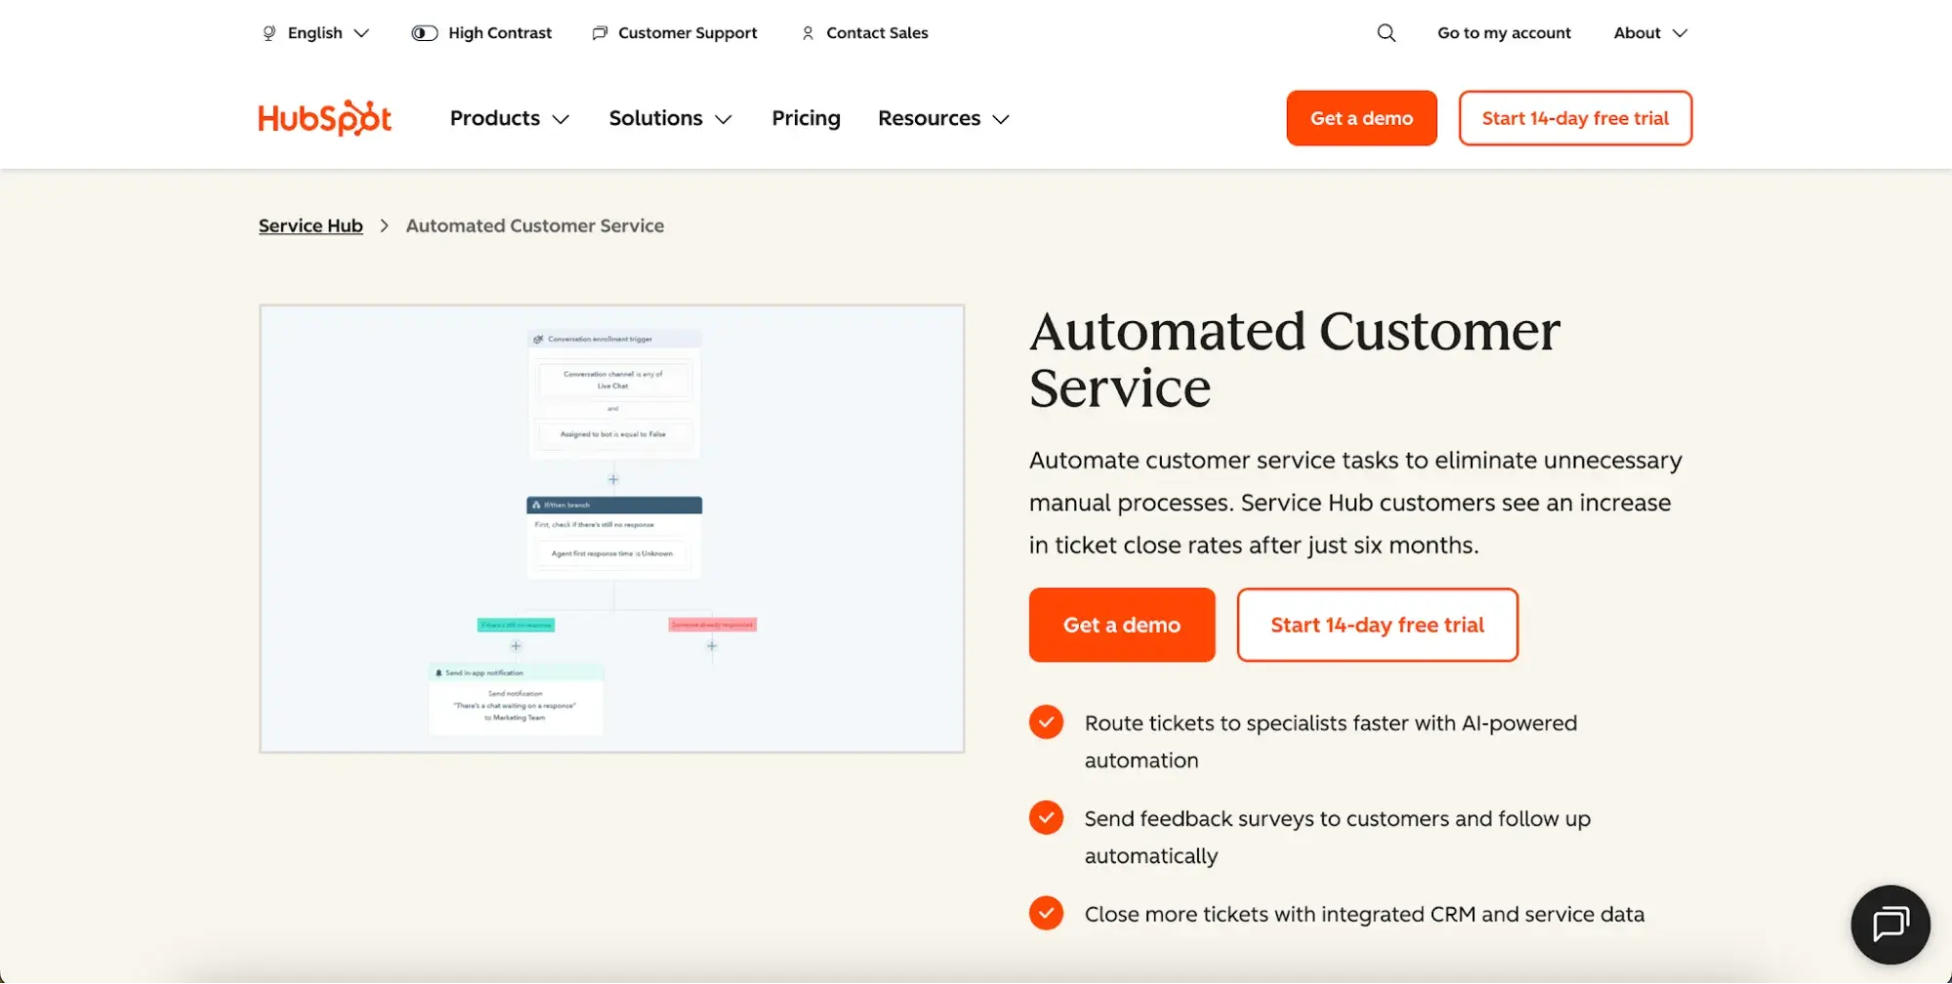Screen dimensions: 1952x984
Task: Click the Contact Sales person icon
Action: tap(808, 33)
